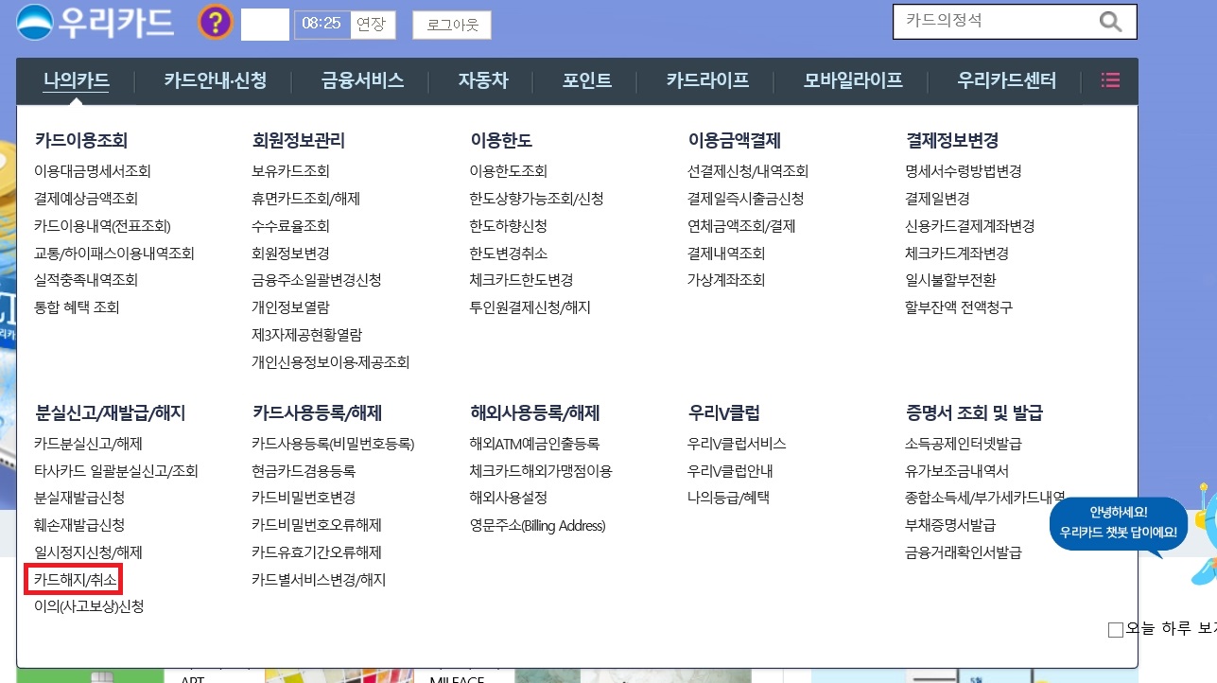Open the 금융서비스 menu
Screen dimensions: 1217x683
(x=362, y=80)
